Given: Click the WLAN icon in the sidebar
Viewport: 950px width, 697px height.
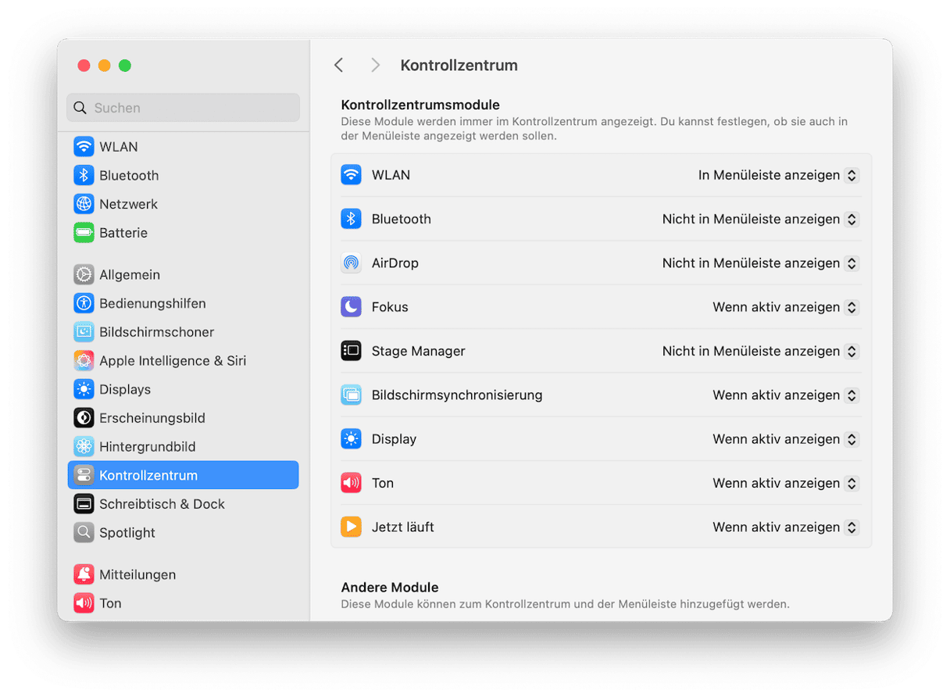Looking at the screenshot, I should coord(84,147).
